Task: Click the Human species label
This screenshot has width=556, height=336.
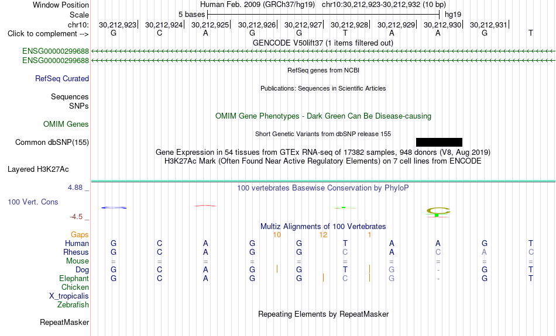Action: (77, 243)
